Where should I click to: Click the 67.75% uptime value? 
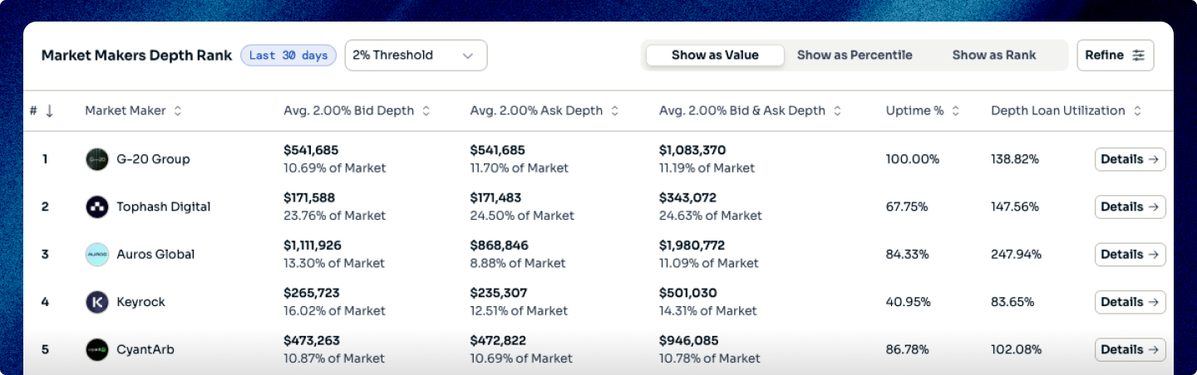click(x=907, y=207)
